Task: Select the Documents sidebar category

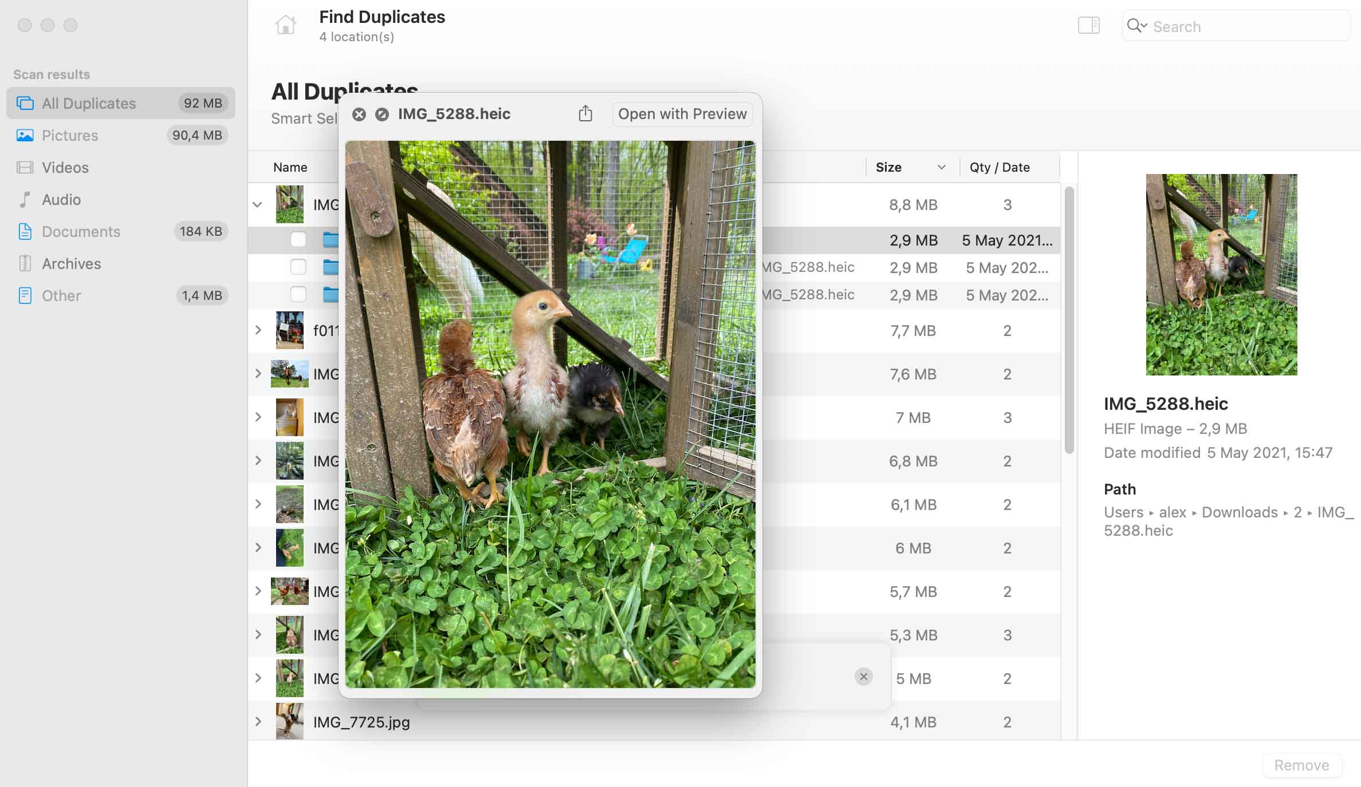Action: pos(81,231)
